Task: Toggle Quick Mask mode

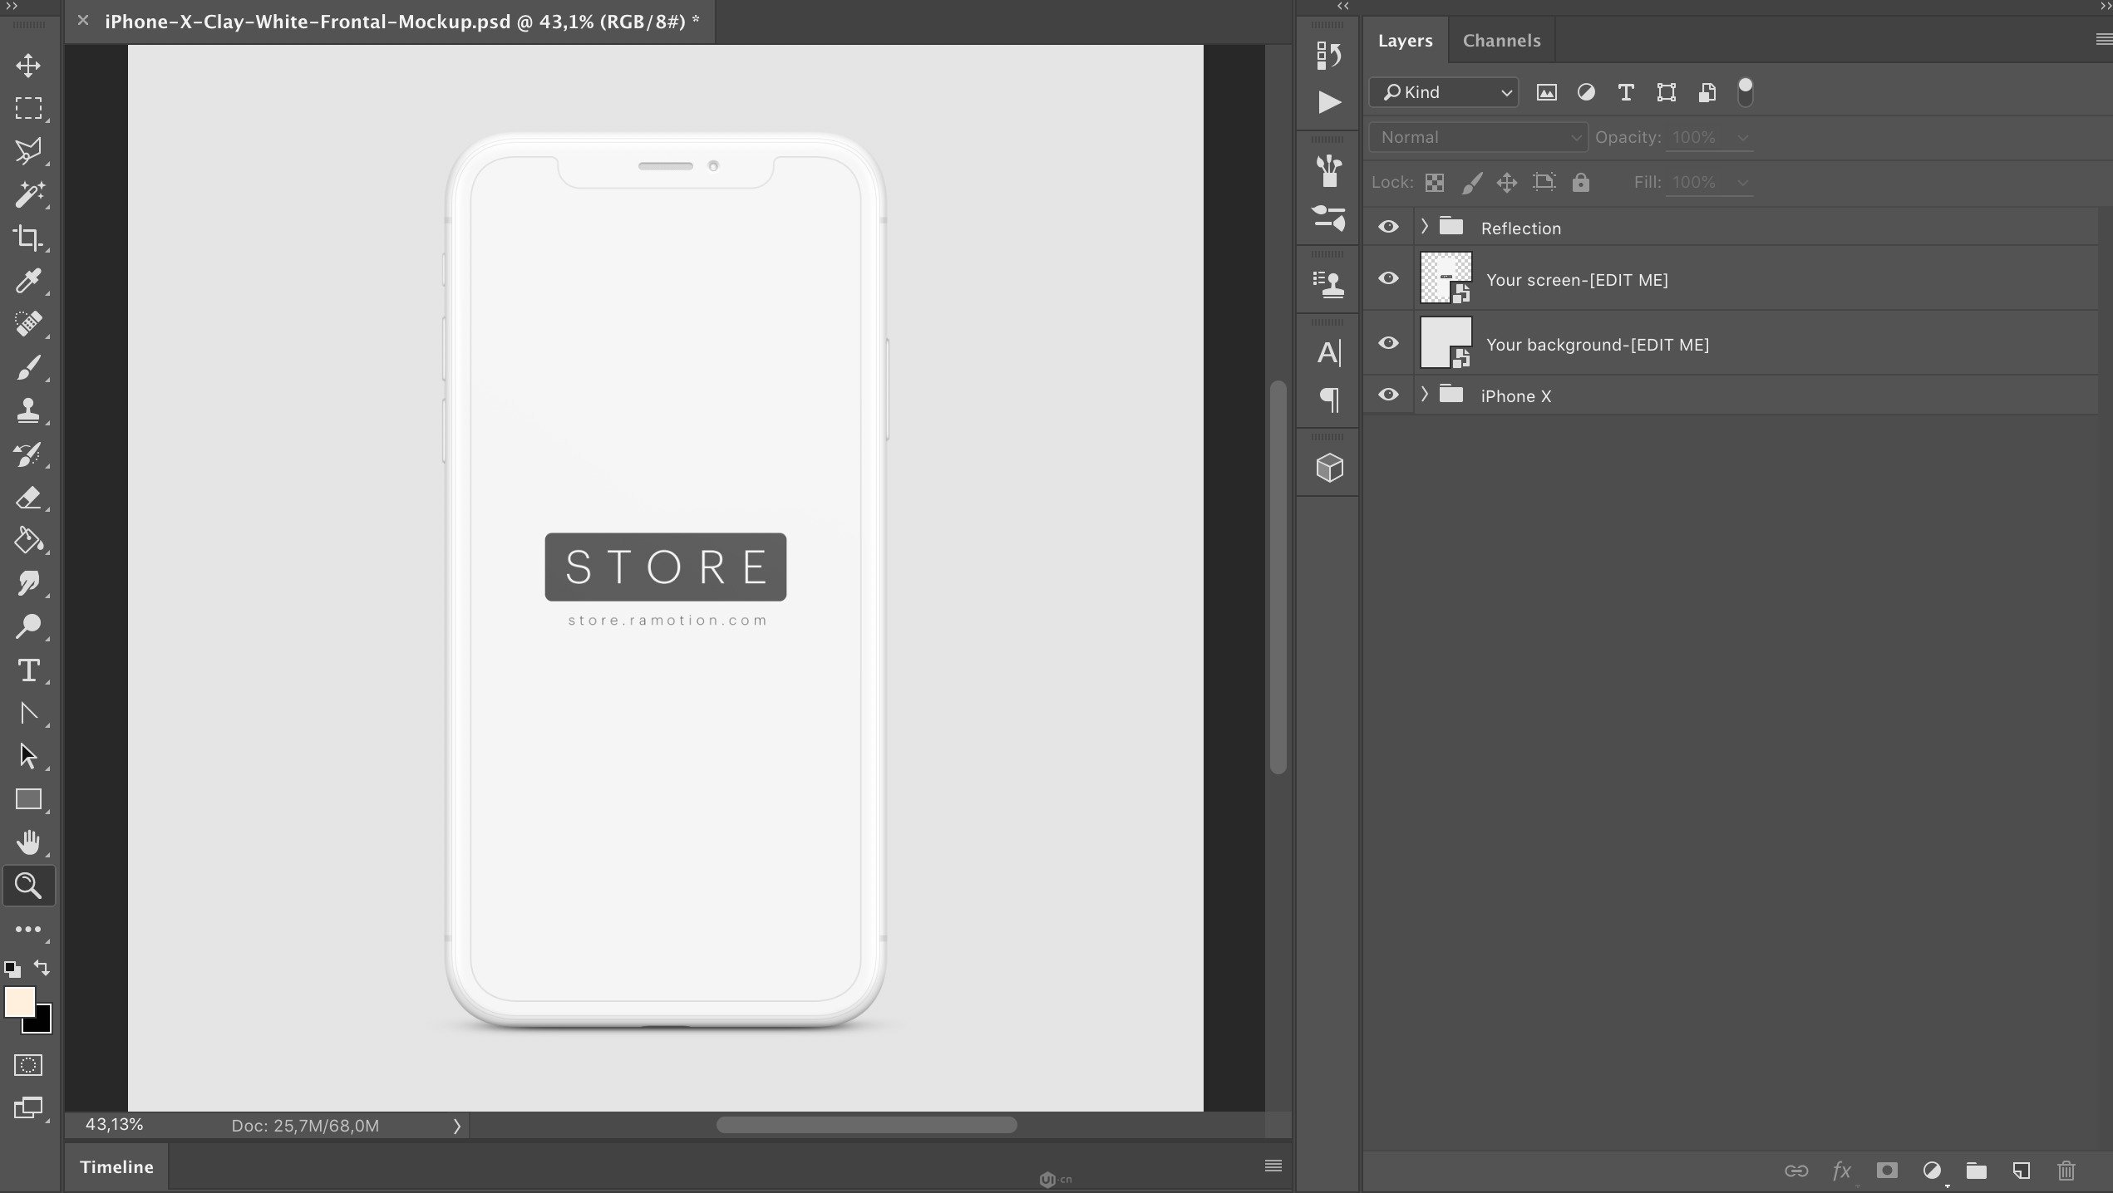Action: click(28, 1065)
